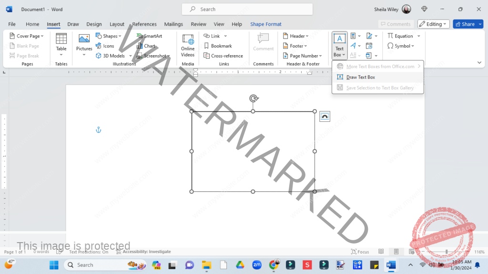This screenshot has width=488, height=274.
Task: Choose Draw Text Box from the menu
Action: tap(378, 77)
